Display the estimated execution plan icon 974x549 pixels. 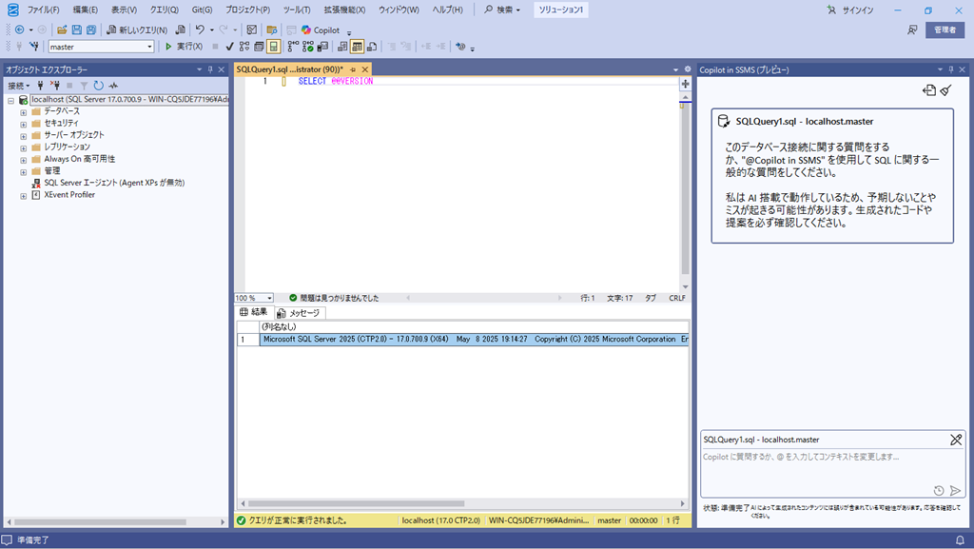coord(244,47)
